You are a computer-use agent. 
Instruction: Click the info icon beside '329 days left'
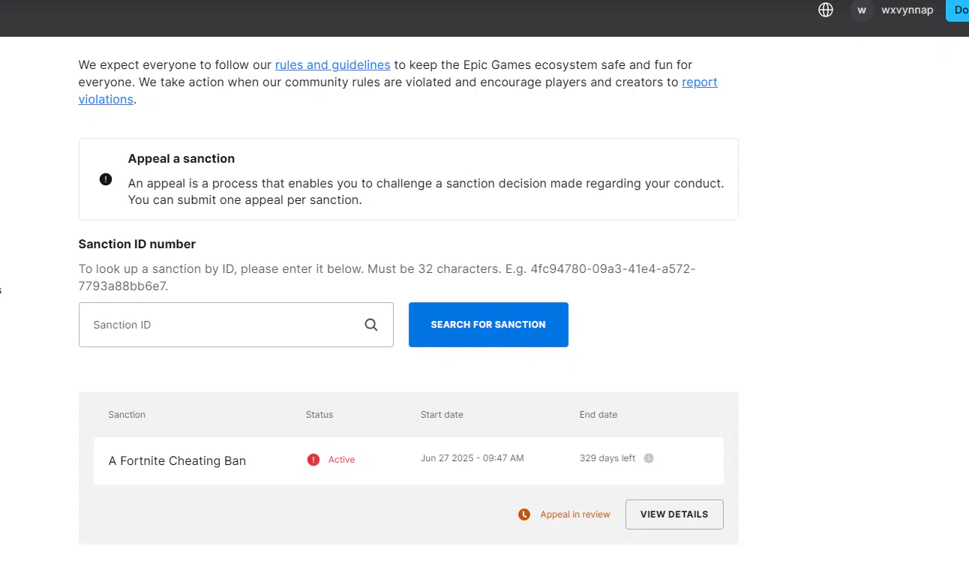click(x=649, y=458)
